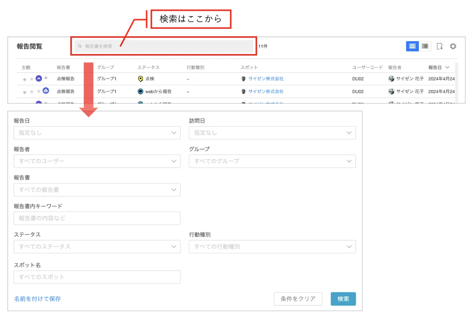Click reporter avatar in webから報告 row

pyautogui.click(x=391, y=91)
